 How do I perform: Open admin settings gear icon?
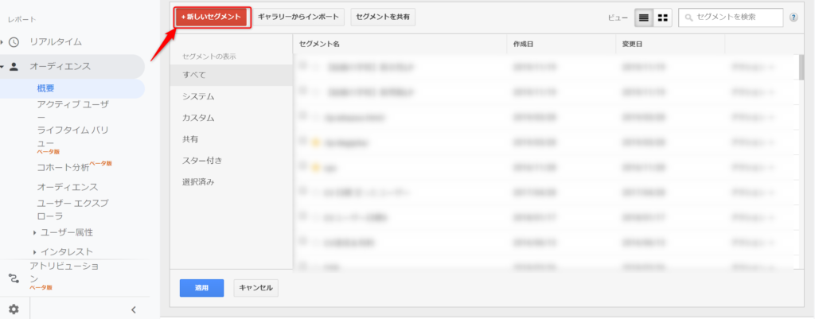pyautogui.click(x=14, y=309)
